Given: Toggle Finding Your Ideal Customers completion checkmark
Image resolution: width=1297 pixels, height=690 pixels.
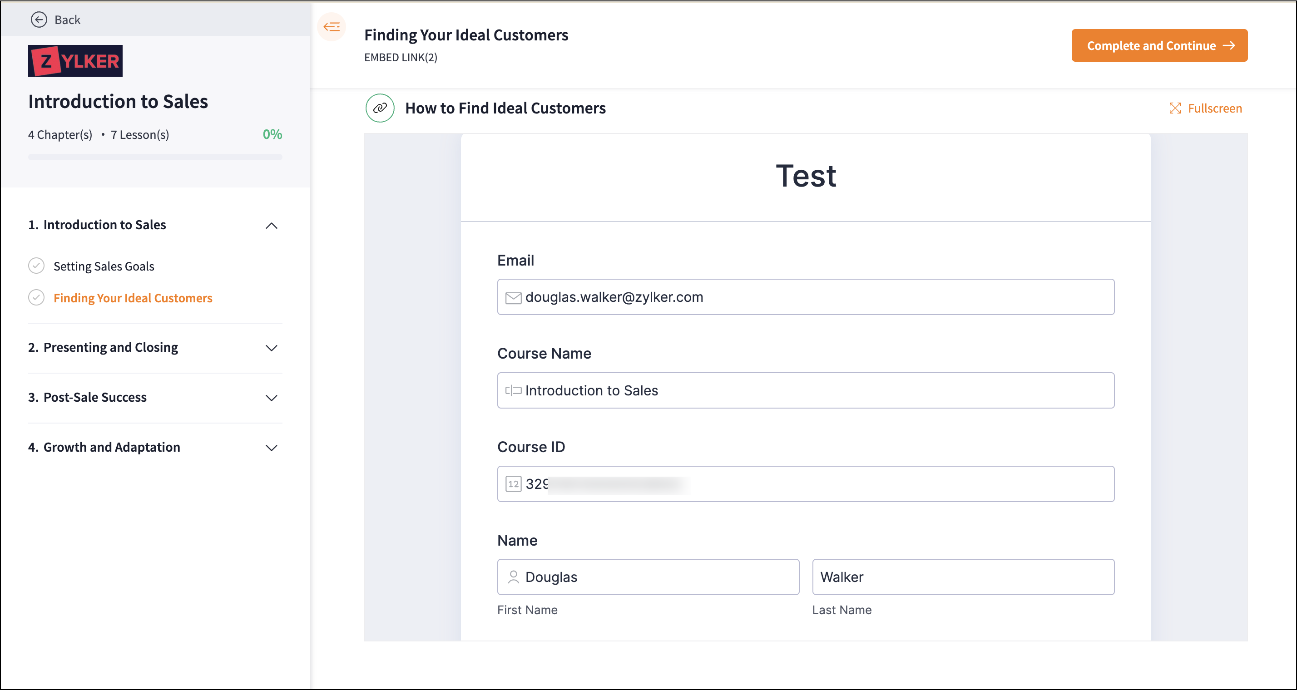Looking at the screenshot, I should click(x=36, y=298).
